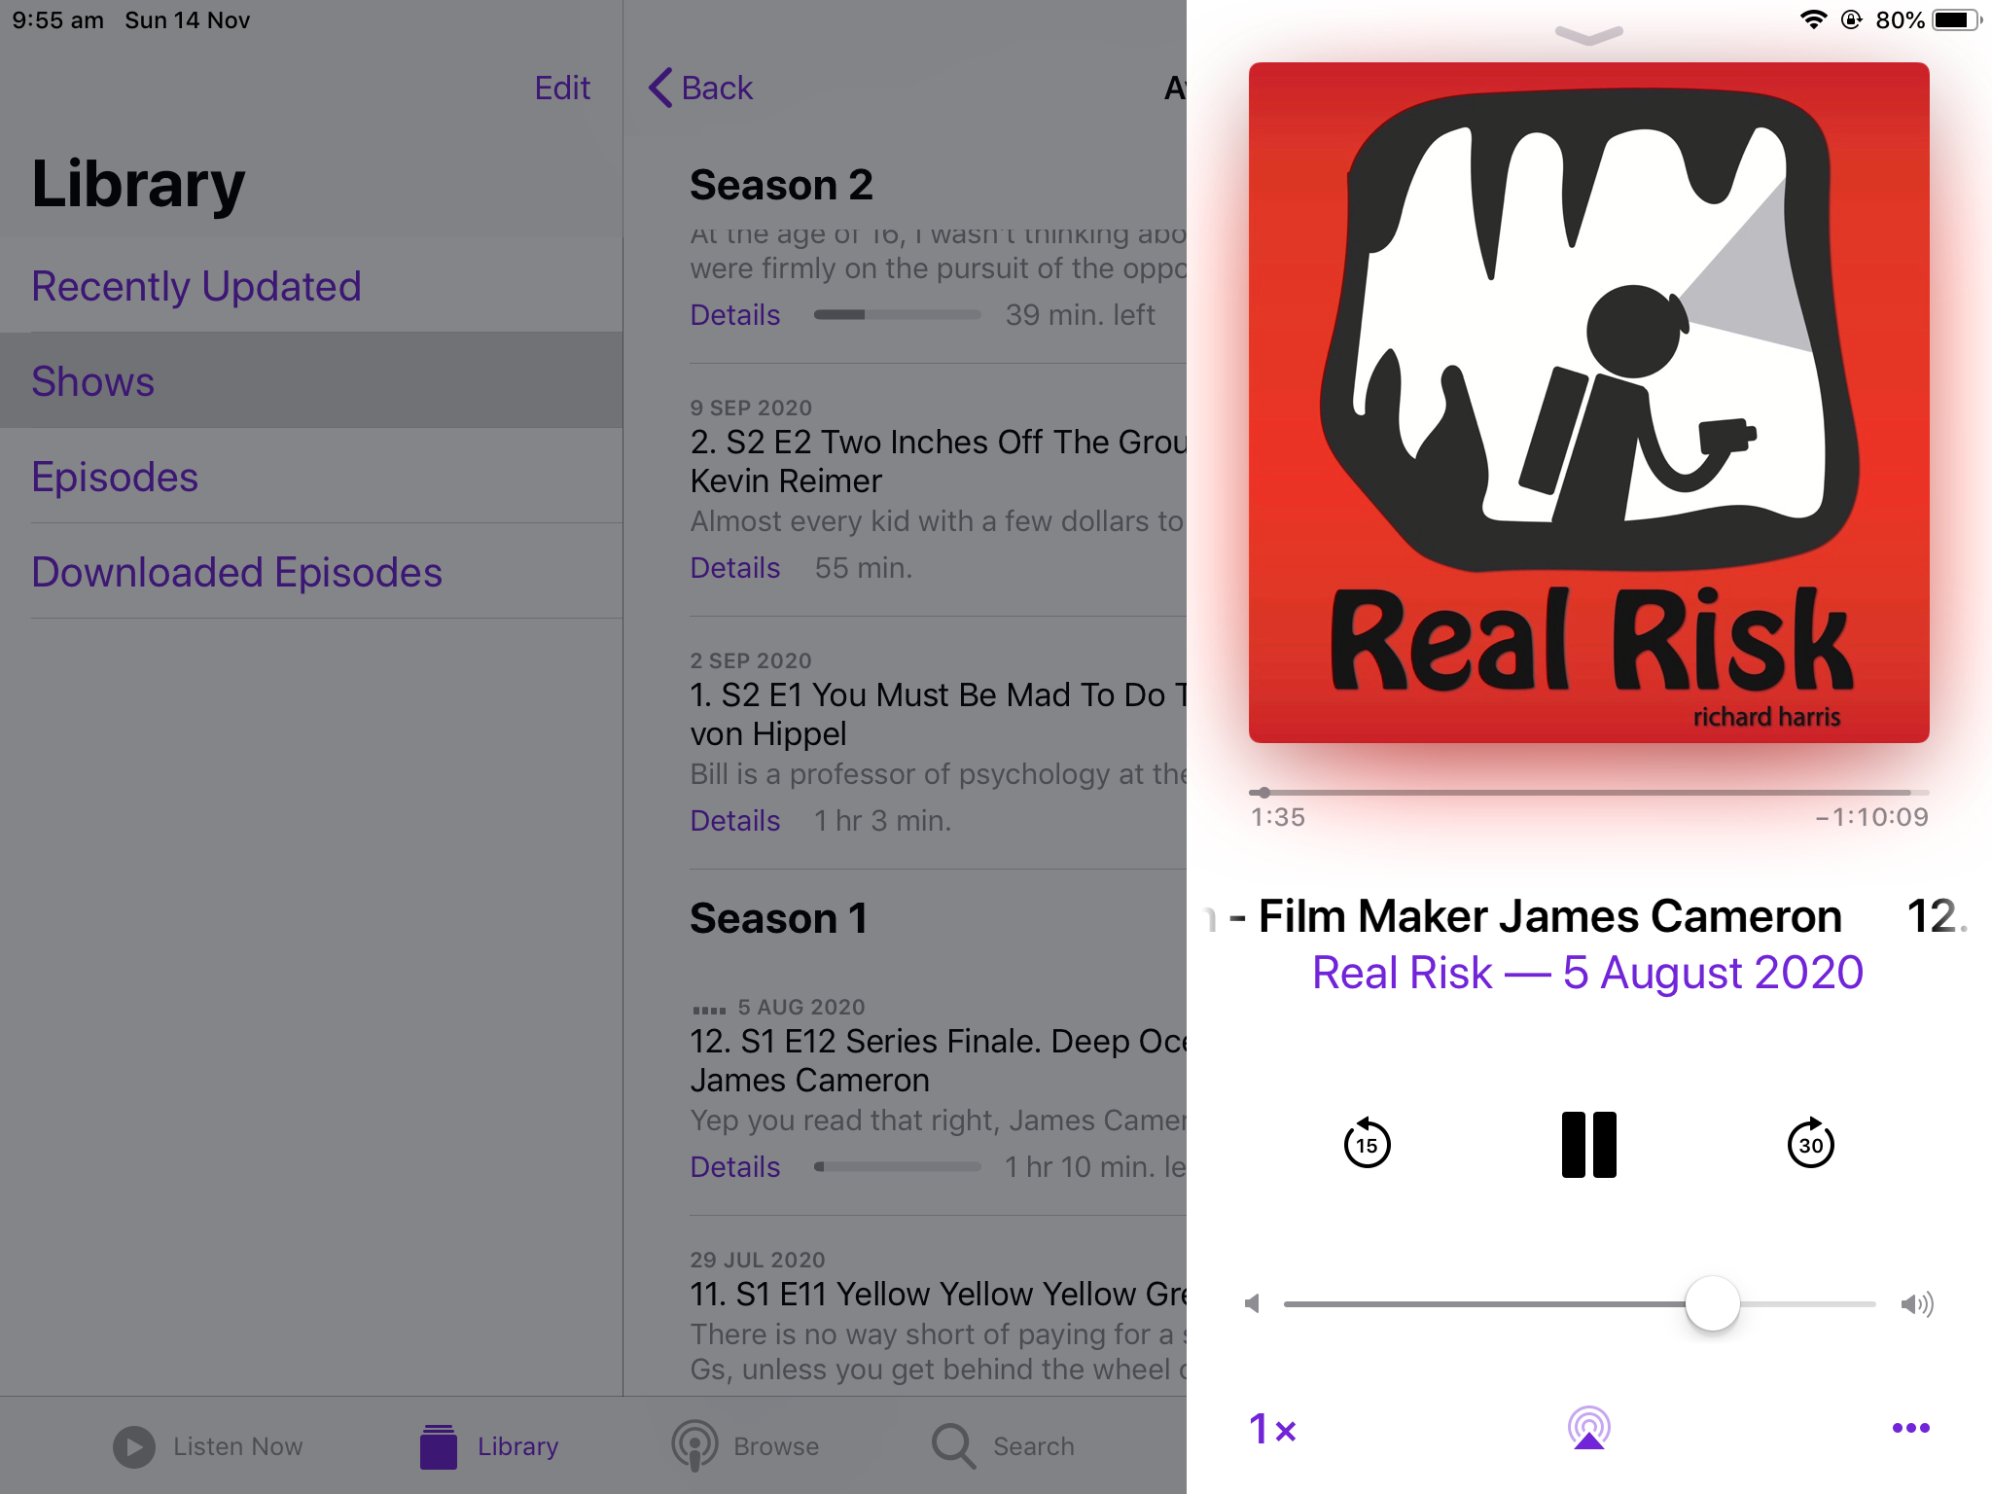
Task: Tap the 9:55 am clock
Action: pyautogui.click(x=57, y=20)
